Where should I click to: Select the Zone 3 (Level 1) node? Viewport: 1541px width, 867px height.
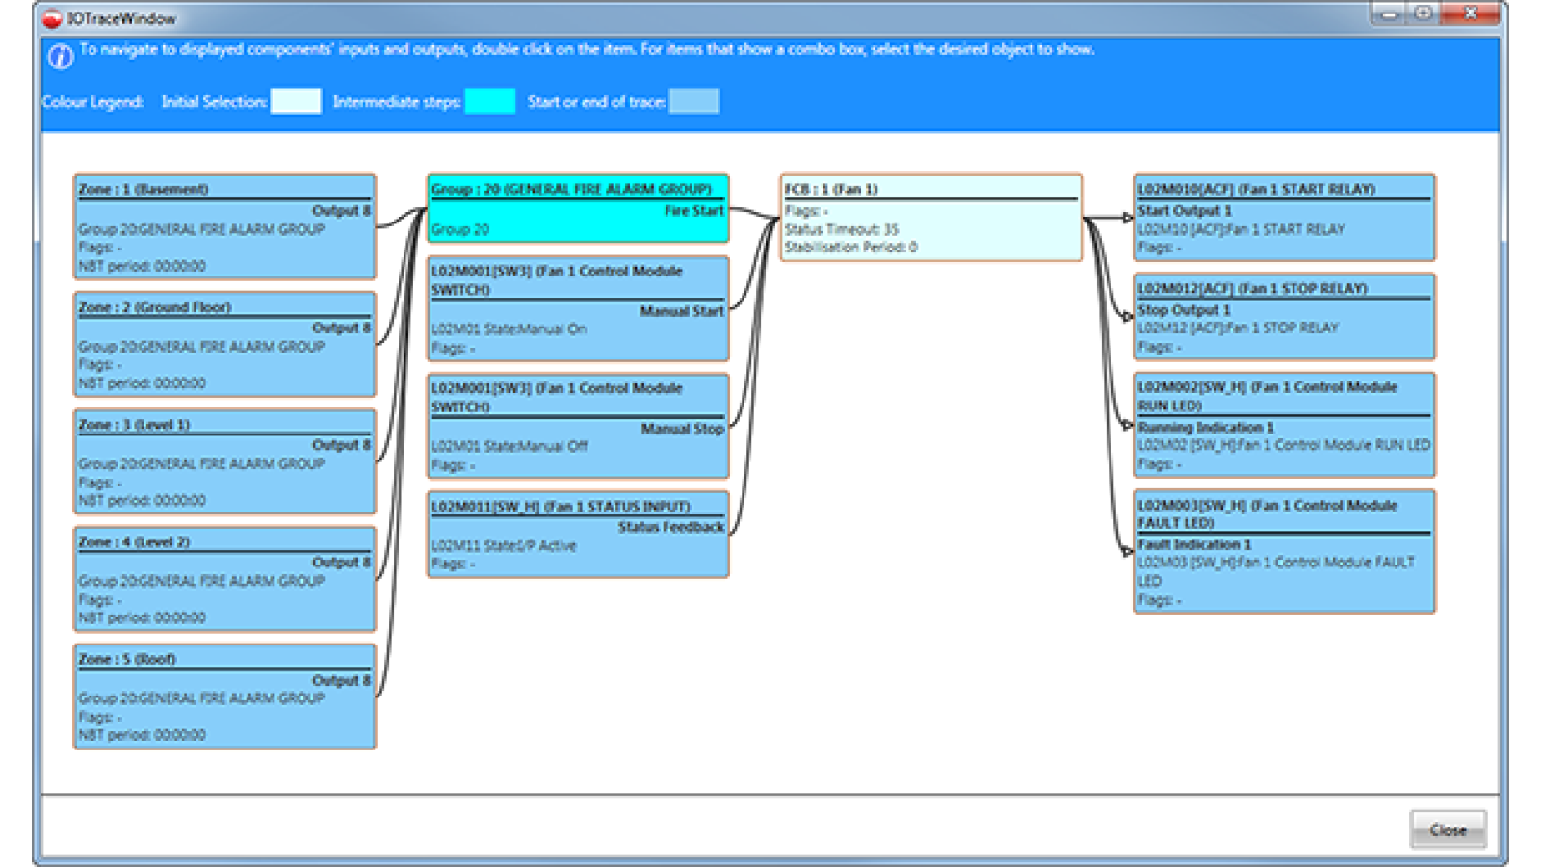point(224,462)
